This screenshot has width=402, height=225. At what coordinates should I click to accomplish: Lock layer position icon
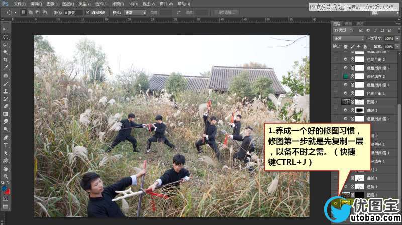click(x=359, y=47)
